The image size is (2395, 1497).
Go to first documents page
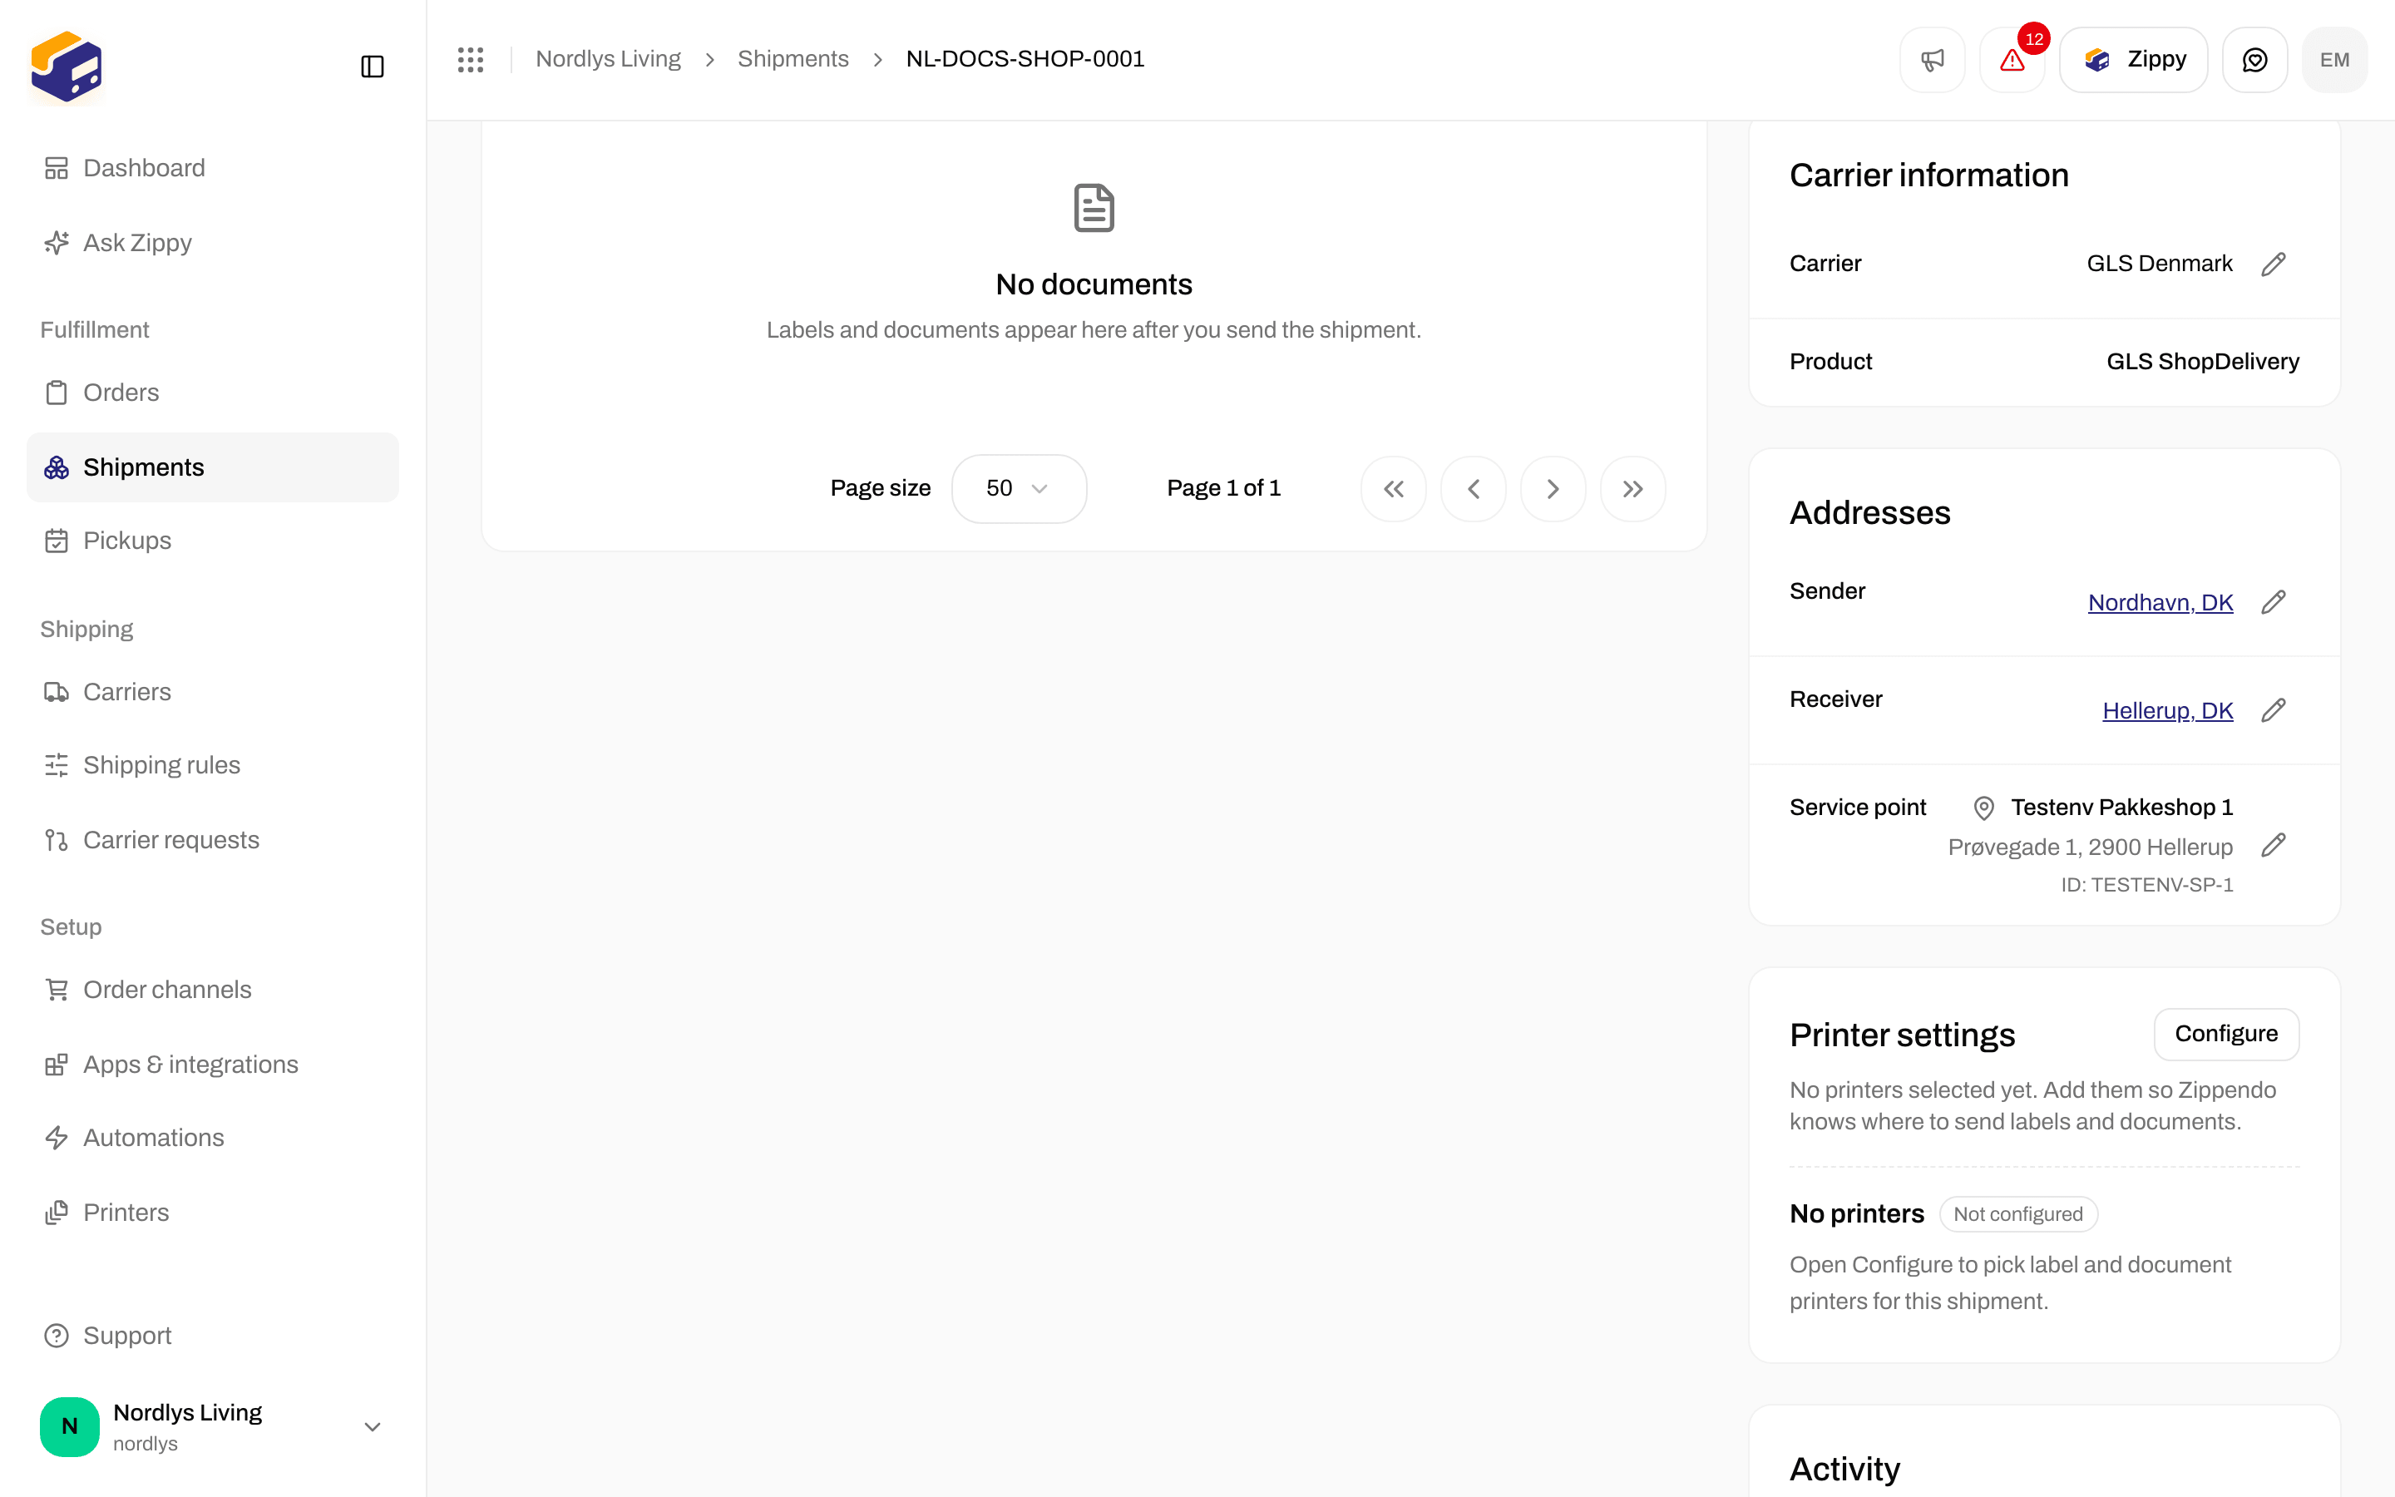point(1394,488)
